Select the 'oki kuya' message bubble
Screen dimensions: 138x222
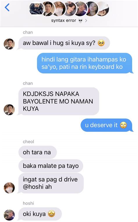pyautogui.click(x=40, y=214)
